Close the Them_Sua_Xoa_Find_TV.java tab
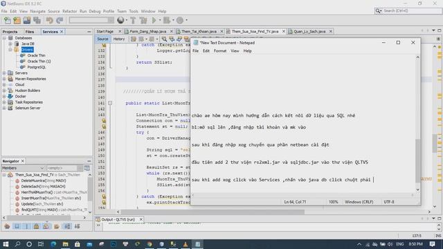Screen dimensions: 443x249 pos(284,31)
